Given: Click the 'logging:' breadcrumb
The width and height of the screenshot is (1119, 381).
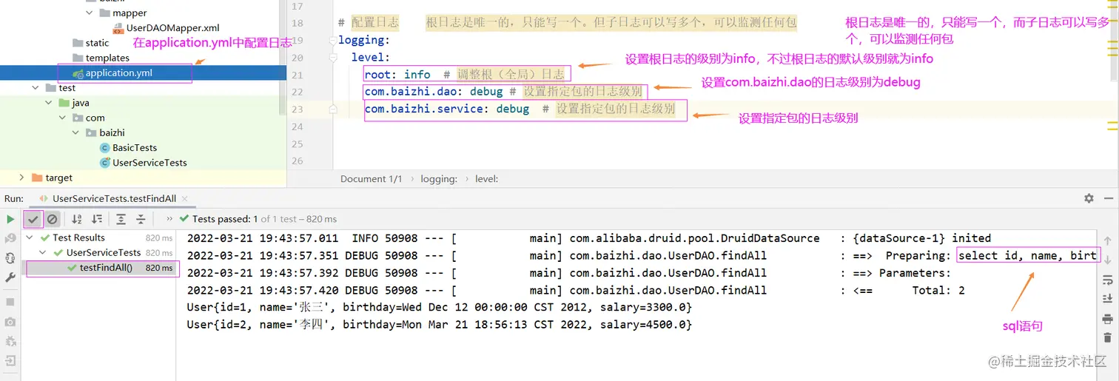Looking at the screenshot, I should click(x=439, y=179).
